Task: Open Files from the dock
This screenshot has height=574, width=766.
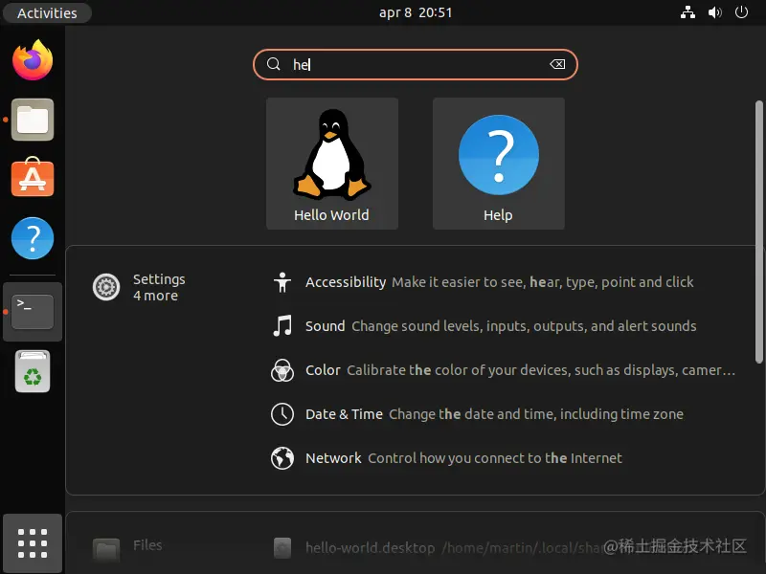Action: tap(32, 120)
